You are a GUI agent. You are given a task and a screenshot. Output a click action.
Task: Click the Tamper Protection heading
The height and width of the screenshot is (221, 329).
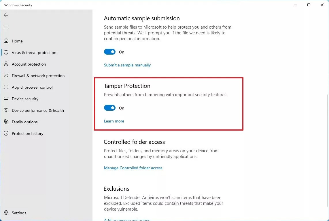coord(127,86)
